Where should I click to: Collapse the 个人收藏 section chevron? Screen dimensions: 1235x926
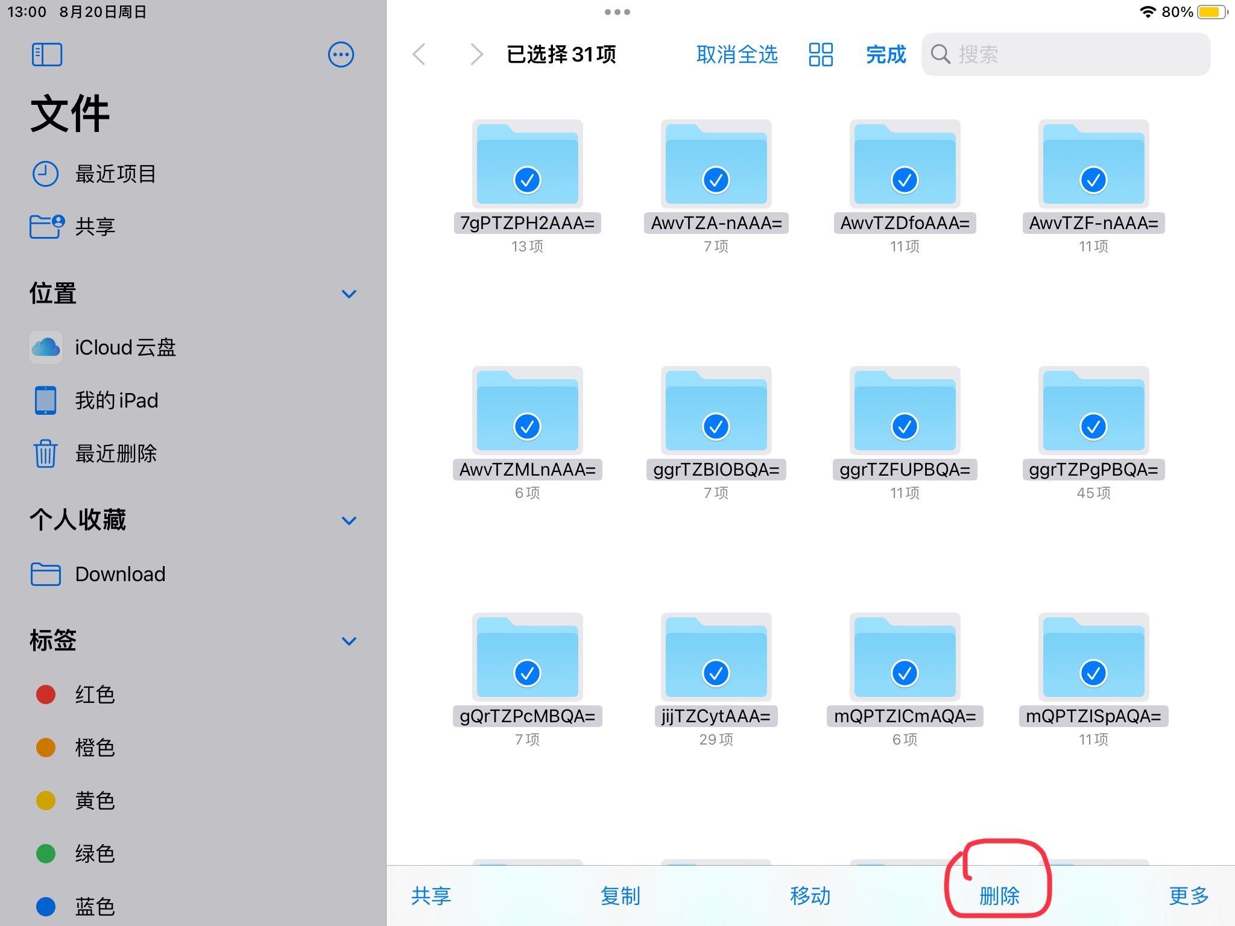click(349, 520)
